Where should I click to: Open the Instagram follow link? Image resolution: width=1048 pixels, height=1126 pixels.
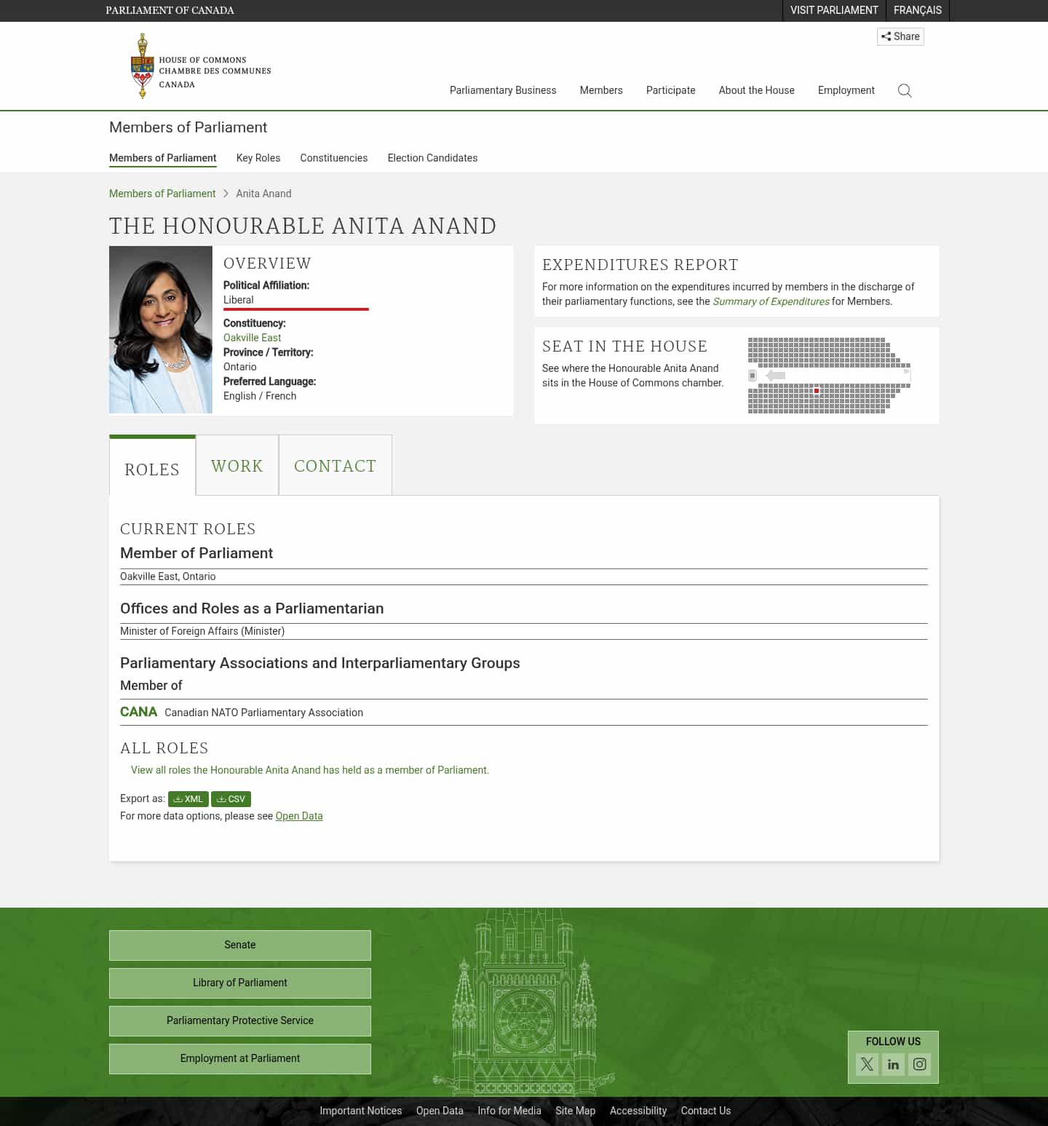[919, 1063]
